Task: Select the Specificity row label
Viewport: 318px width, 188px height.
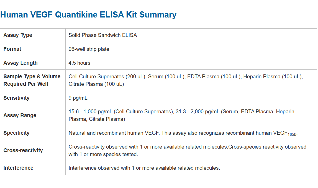Action: pyautogui.click(x=16, y=133)
